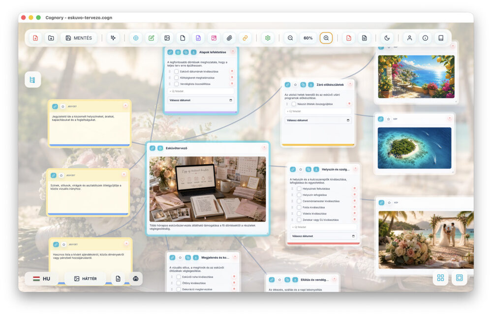Click the sparkle AI icon in toolbar
Screen dimensions: 492x316
113,38
